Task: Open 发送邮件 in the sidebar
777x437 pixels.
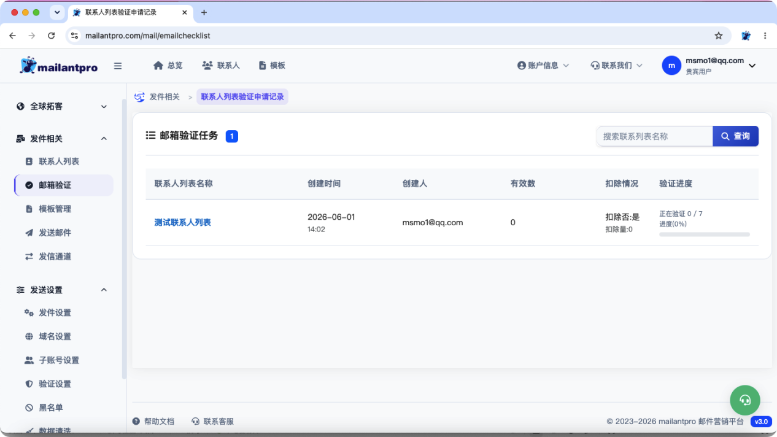Action: [55, 233]
